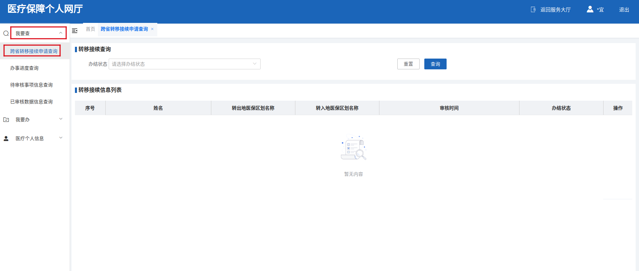Click the 转出地医保区划名称 column header
639x271 pixels.
253,108
